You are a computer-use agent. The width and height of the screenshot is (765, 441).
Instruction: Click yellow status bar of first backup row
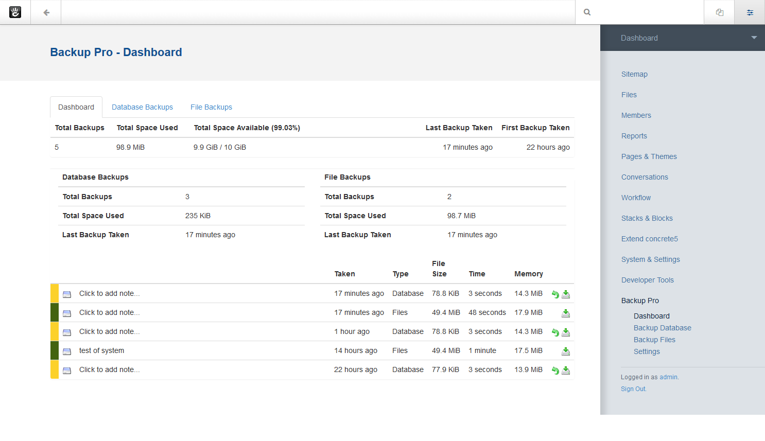55,293
